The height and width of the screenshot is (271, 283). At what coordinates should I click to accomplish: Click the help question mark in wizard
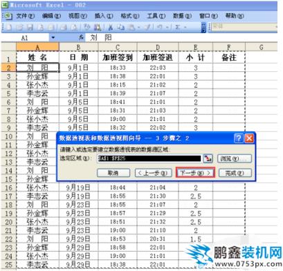[238, 138]
